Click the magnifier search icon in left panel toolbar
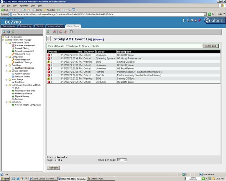The image size is (226, 181). pyautogui.click(x=4, y=32)
